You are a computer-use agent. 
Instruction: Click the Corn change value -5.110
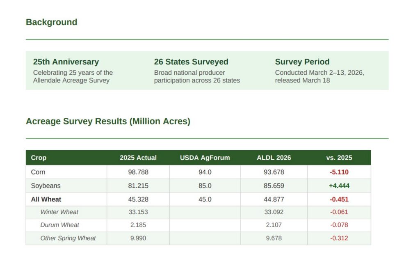coord(339,172)
